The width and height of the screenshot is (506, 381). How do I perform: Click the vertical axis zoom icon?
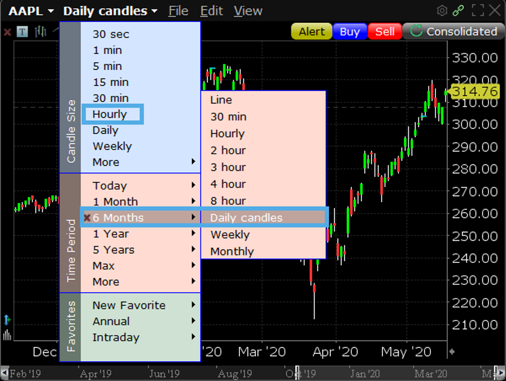tap(7, 320)
